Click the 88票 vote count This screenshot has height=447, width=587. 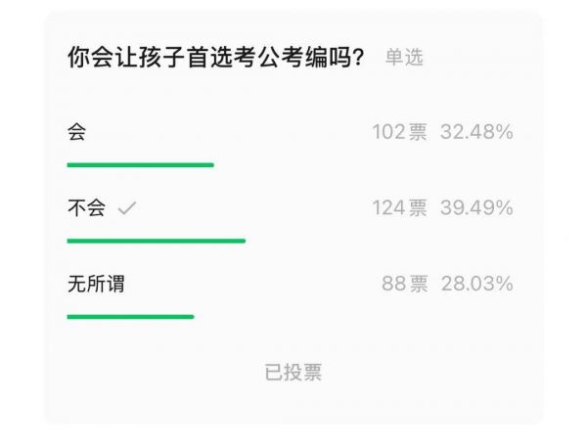click(404, 285)
